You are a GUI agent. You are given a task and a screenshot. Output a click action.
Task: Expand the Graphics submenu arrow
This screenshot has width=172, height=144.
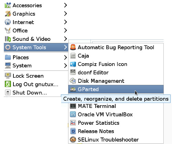pyautogui.click(x=65, y=14)
